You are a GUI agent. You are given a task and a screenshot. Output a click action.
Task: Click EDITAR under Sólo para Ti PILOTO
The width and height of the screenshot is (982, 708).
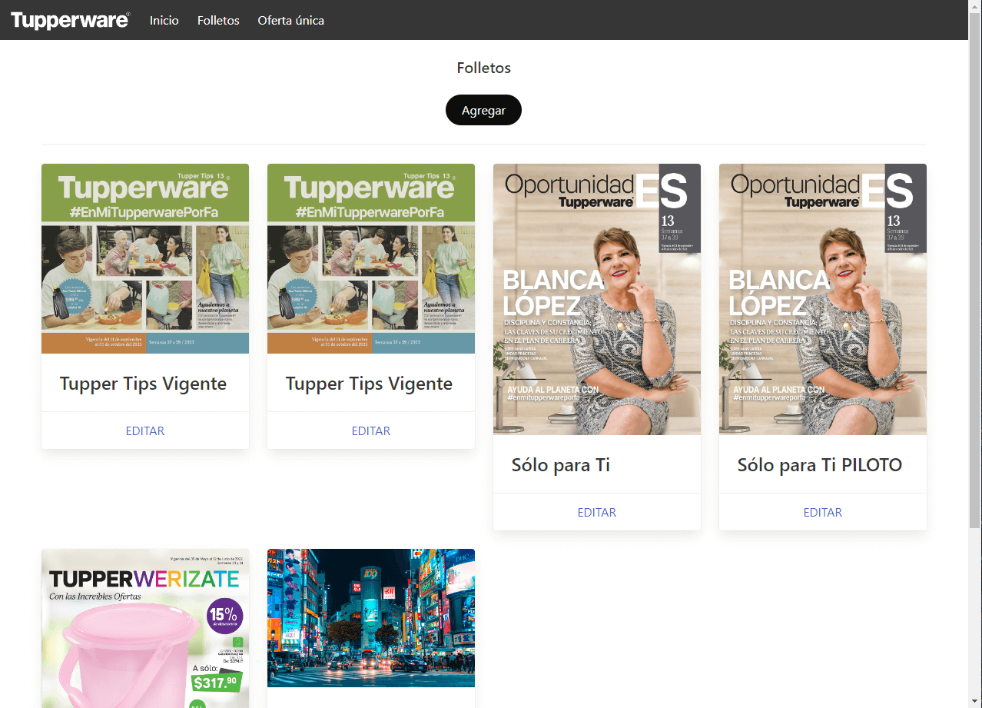(x=823, y=512)
